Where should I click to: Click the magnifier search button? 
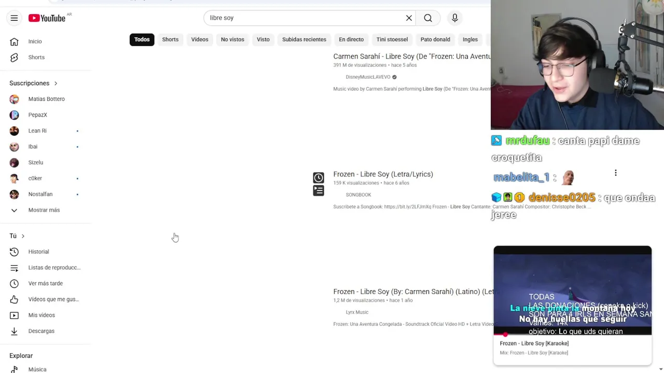[428, 18]
